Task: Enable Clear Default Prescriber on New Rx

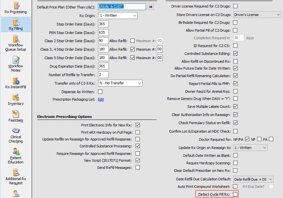Action: click(235, 170)
